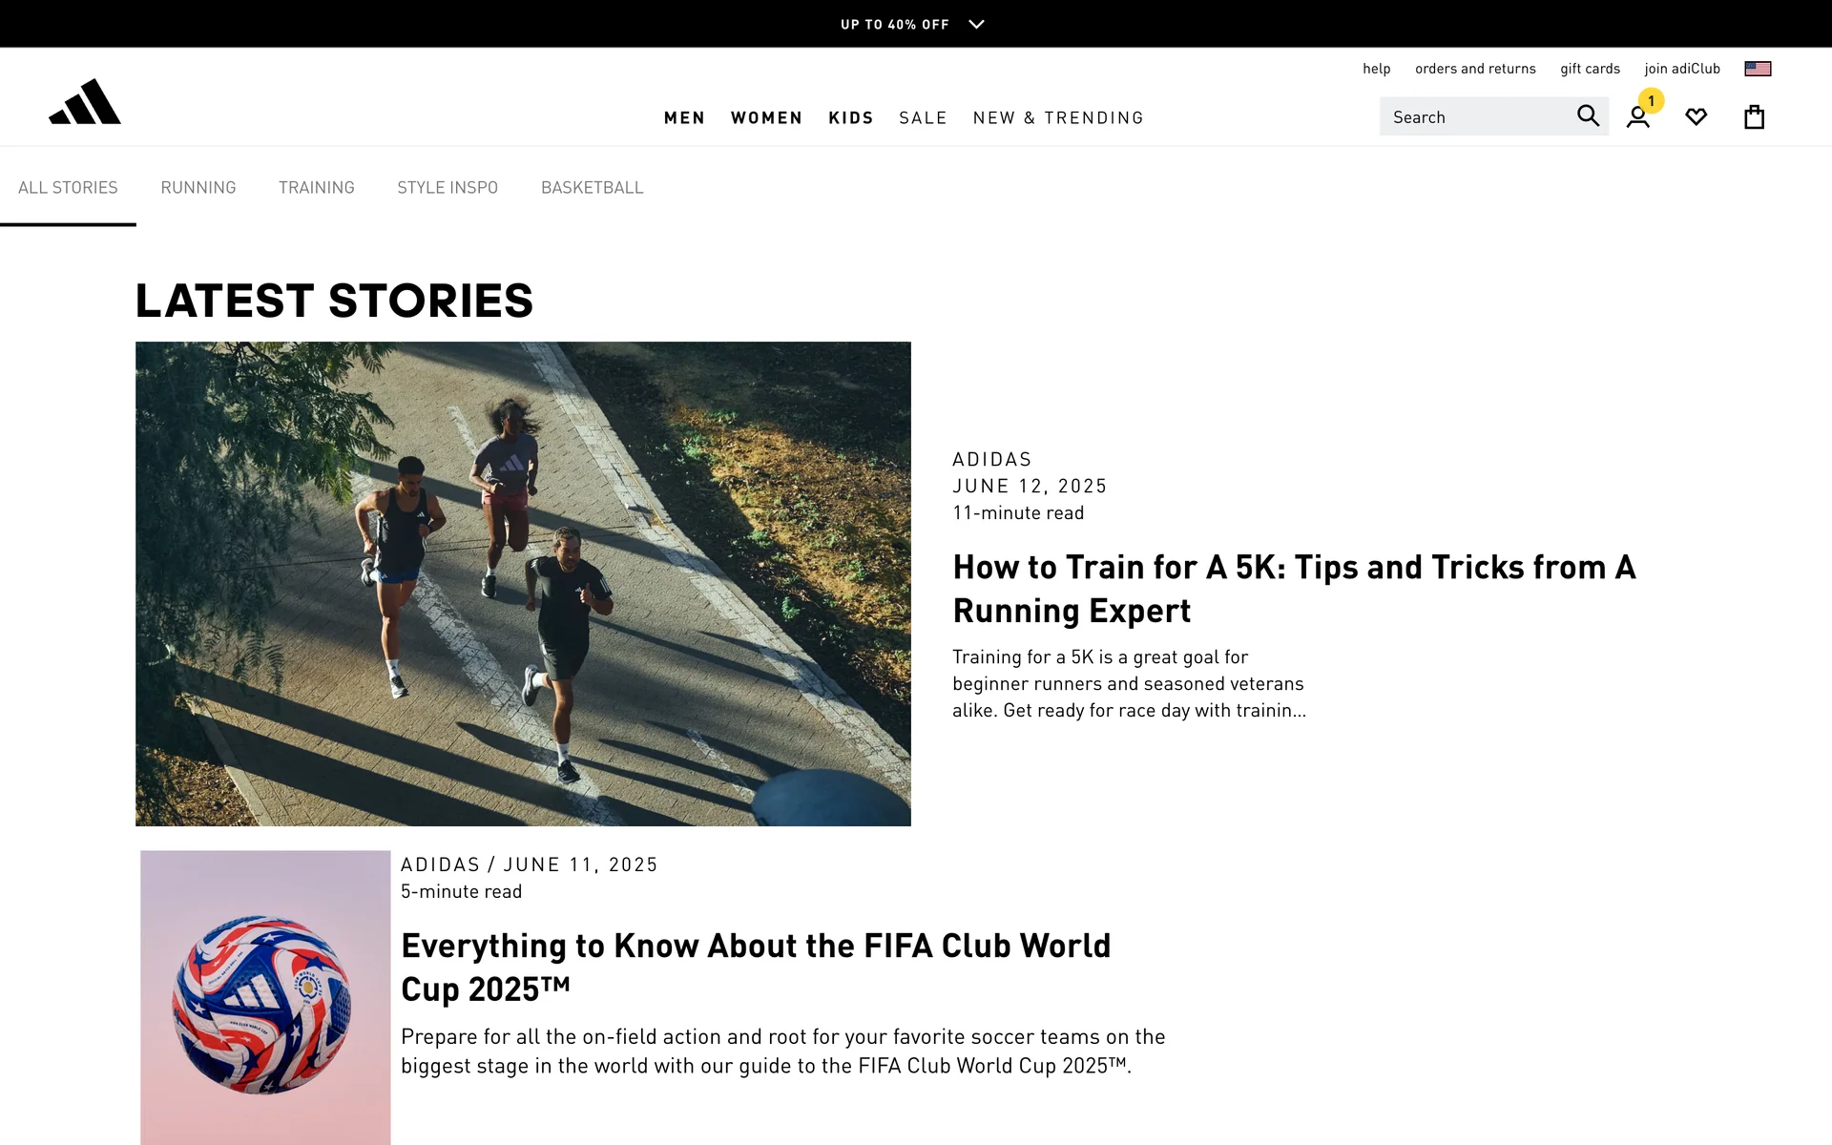Open the wishlist heart icon
Viewport: 1832px width, 1145px height.
point(1696,117)
